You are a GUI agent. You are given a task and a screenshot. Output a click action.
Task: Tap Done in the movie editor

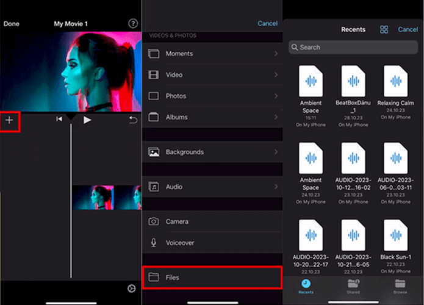12,24
